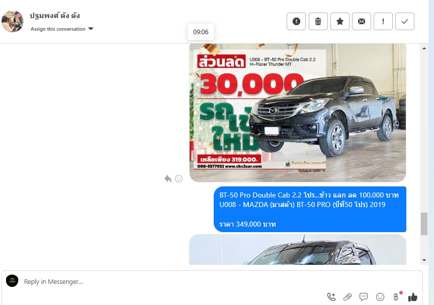The height and width of the screenshot is (305, 434).
Task: Send a thumbs up like
Action: (413, 297)
